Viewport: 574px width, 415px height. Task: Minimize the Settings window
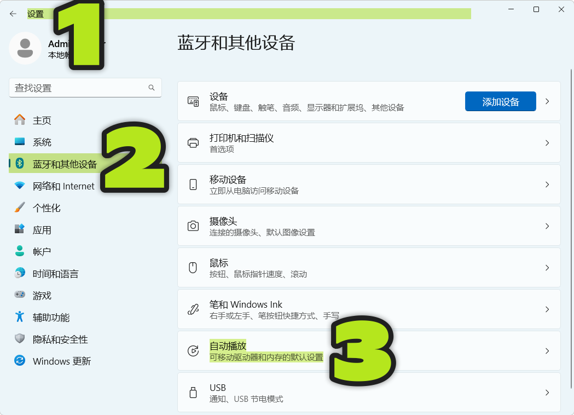point(511,9)
